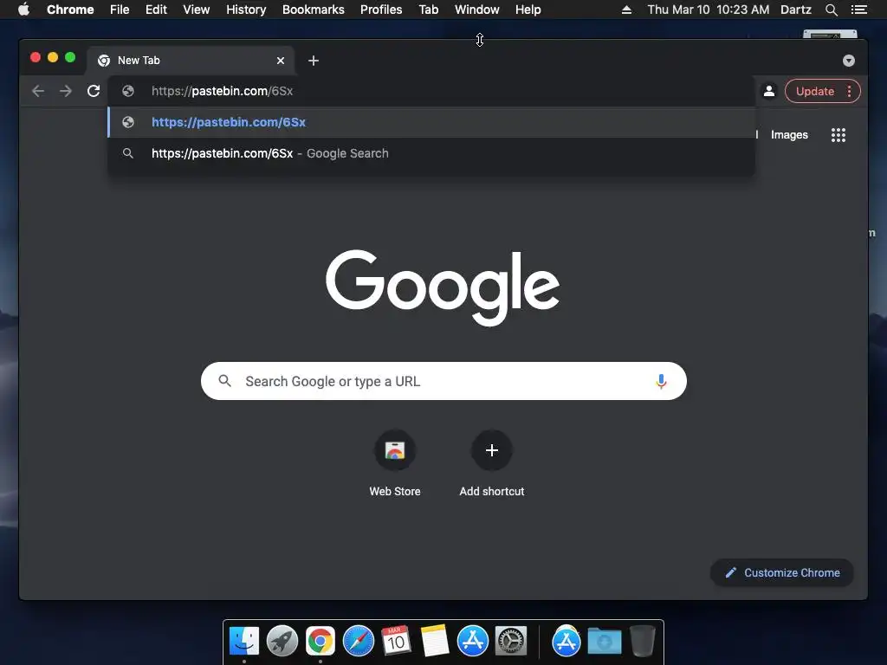Click the globe icon beside the highlighted URL suggestion
This screenshot has height=665, width=887.
[x=128, y=122]
